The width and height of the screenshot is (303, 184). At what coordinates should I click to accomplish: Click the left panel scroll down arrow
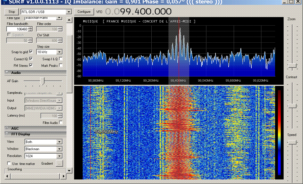click(x=69, y=171)
